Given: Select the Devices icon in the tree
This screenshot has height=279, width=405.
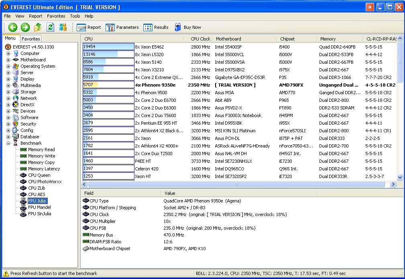Looking at the screenshot, I should pos(16,111).
